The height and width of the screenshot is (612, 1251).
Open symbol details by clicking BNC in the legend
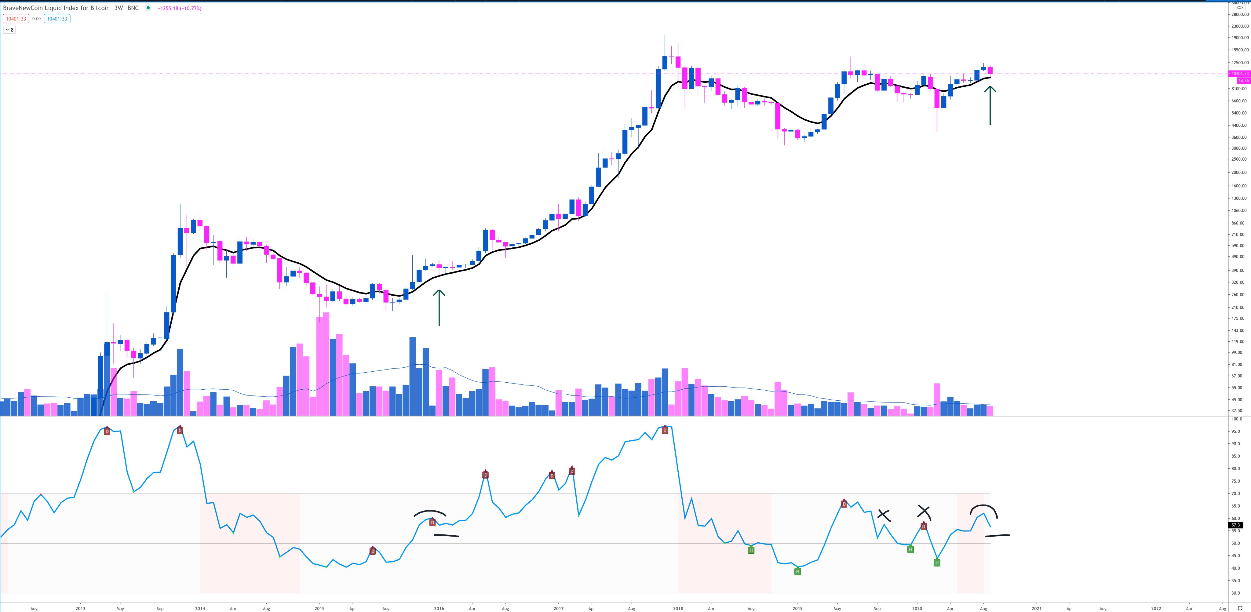tap(132, 8)
